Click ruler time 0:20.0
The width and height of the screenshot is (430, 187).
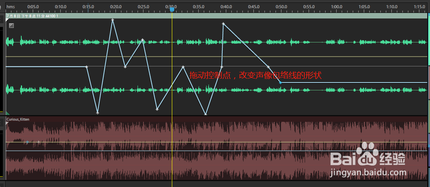(x=116, y=7)
